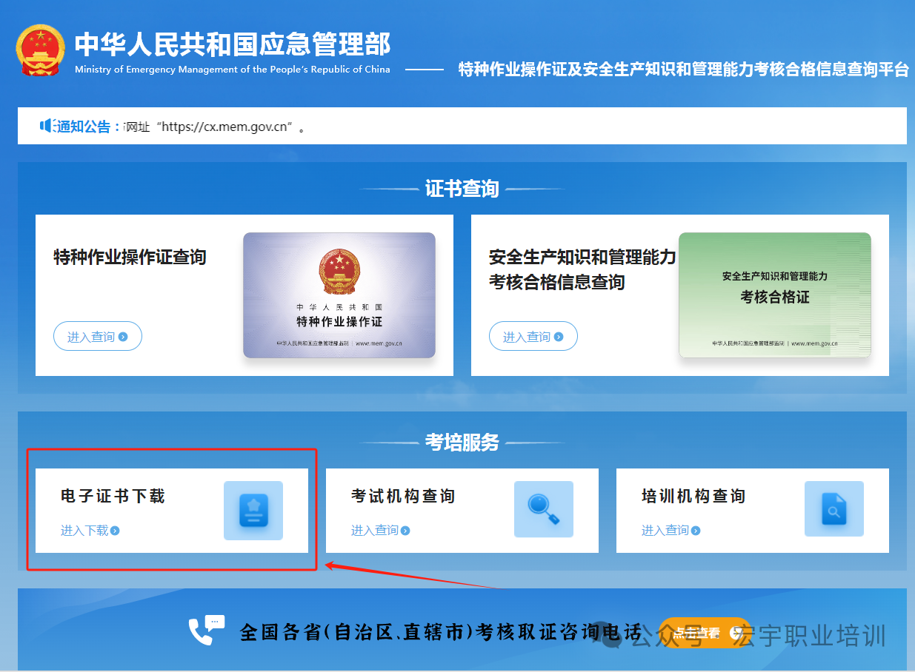
Task: Click the 中华人民共和国应急管理部 site title
Action: point(233,44)
